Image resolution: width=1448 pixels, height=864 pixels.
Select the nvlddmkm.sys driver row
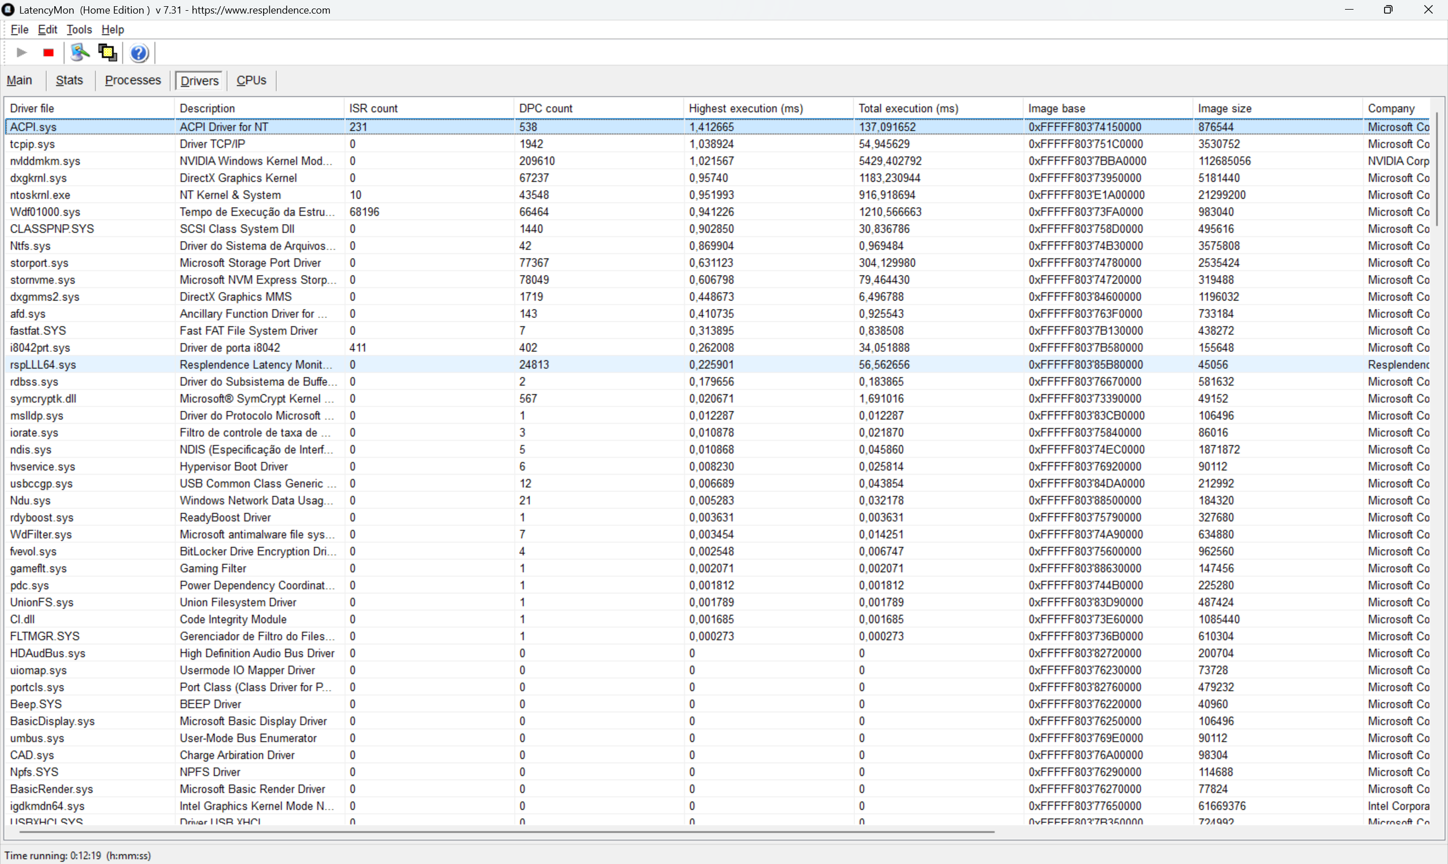pos(45,161)
